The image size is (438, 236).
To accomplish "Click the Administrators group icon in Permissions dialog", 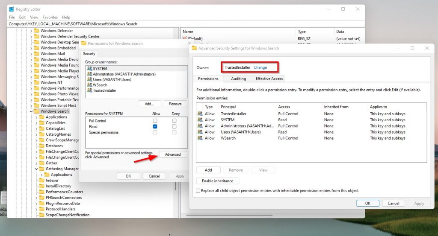I will 90,74.
